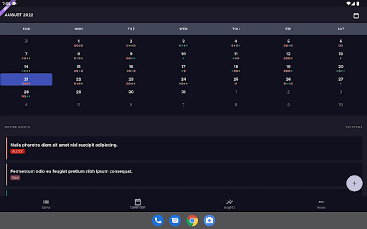Tap the 'ENTIRE MONTH' section label
The image size is (367, 229).
(18, 127)
